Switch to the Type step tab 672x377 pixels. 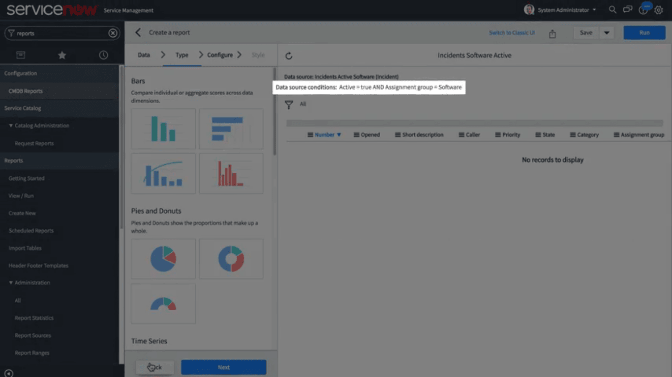(x=182, y=55)
